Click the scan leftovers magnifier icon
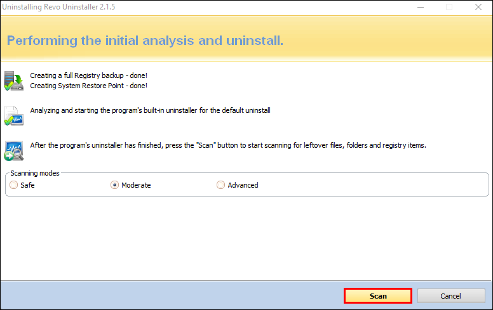 pyautogui.click(x=14, y=151)
